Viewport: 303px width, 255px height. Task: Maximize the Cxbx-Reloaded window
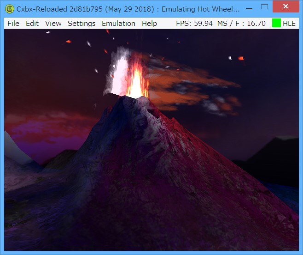point(264,7)
